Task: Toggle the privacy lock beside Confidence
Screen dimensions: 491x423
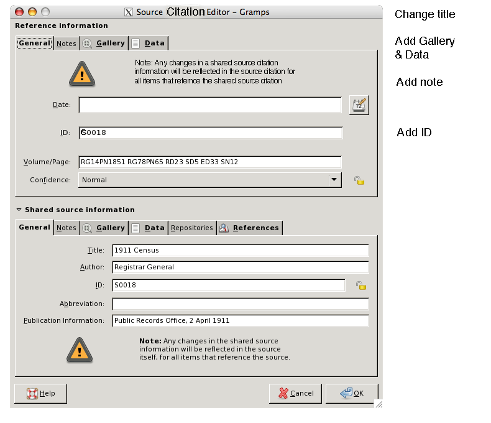Action: click(x=359, y=180)
